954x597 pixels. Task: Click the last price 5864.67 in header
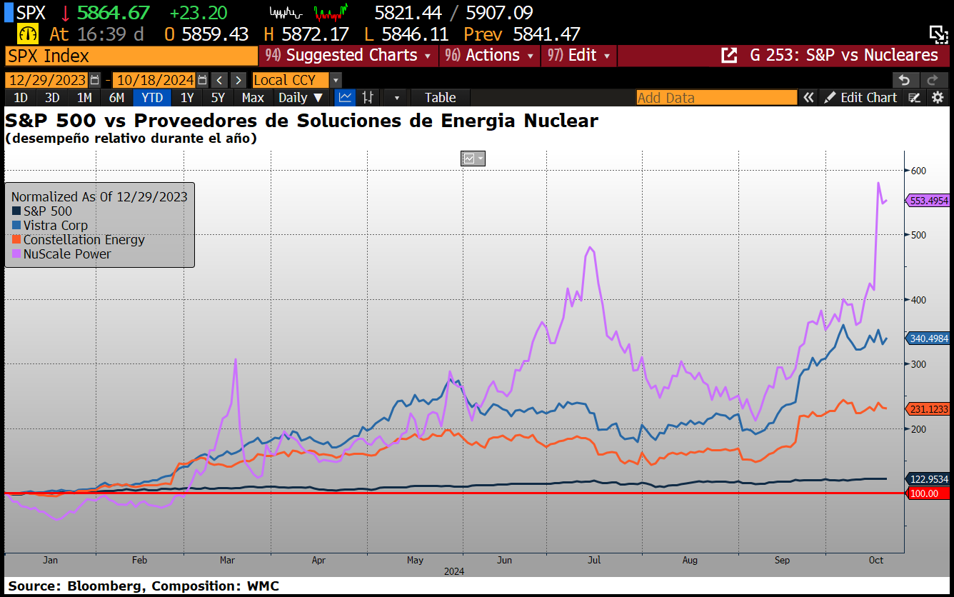coord(114,12)
